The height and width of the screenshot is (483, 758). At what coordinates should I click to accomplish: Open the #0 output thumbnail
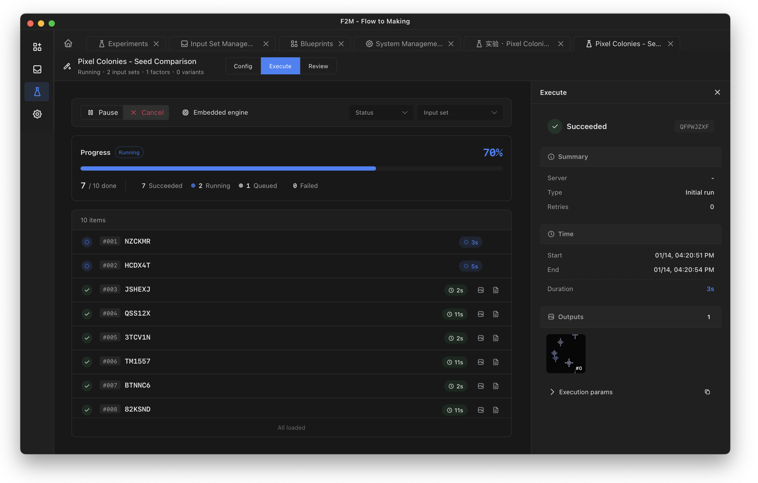pyautogui.click(x=565, y=354)
